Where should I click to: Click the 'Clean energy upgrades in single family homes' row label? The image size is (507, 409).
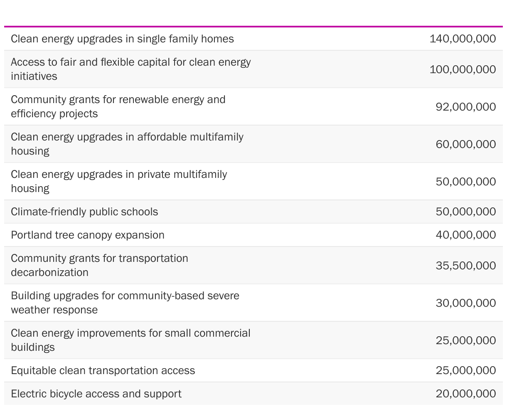click(x=122, y=39)
